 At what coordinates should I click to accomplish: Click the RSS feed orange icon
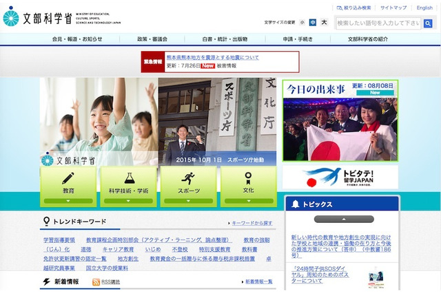coord(96,282)
